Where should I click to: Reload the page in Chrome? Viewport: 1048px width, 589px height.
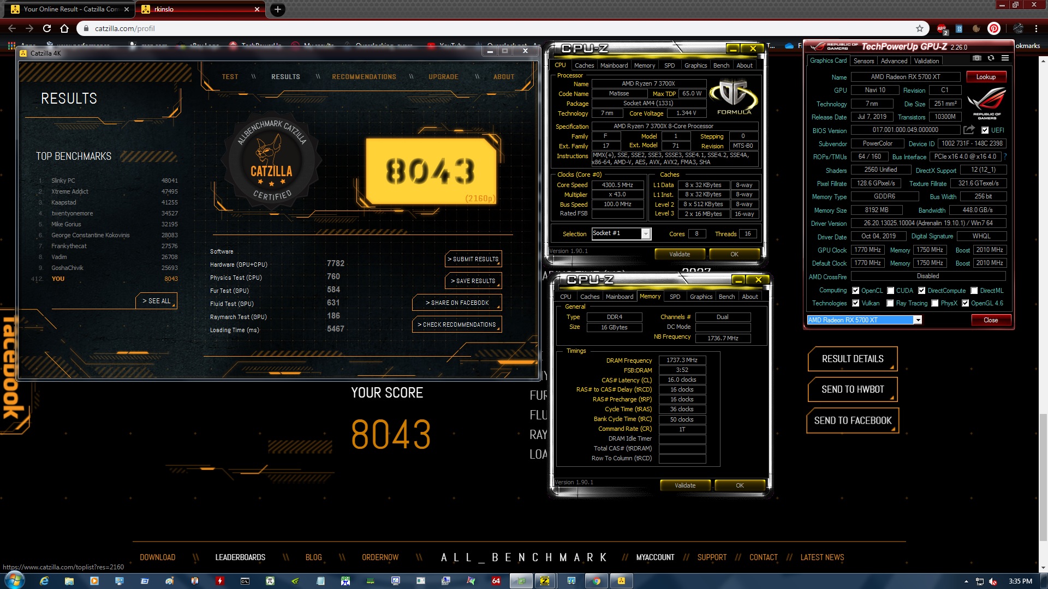click(47, 28)
